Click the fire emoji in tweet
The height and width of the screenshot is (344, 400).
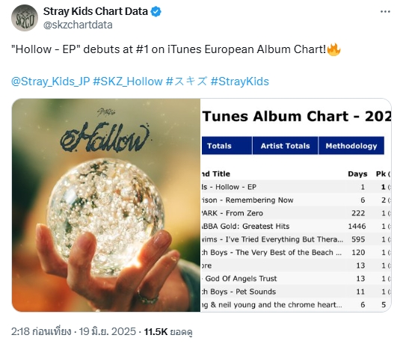click(x=333, y=49)
